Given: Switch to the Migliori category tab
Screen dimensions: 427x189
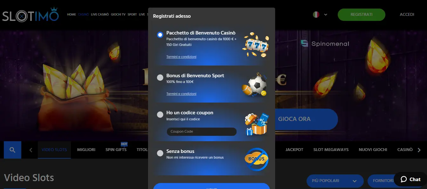Looking at the screenshot, I should click(x=86, y=150).
